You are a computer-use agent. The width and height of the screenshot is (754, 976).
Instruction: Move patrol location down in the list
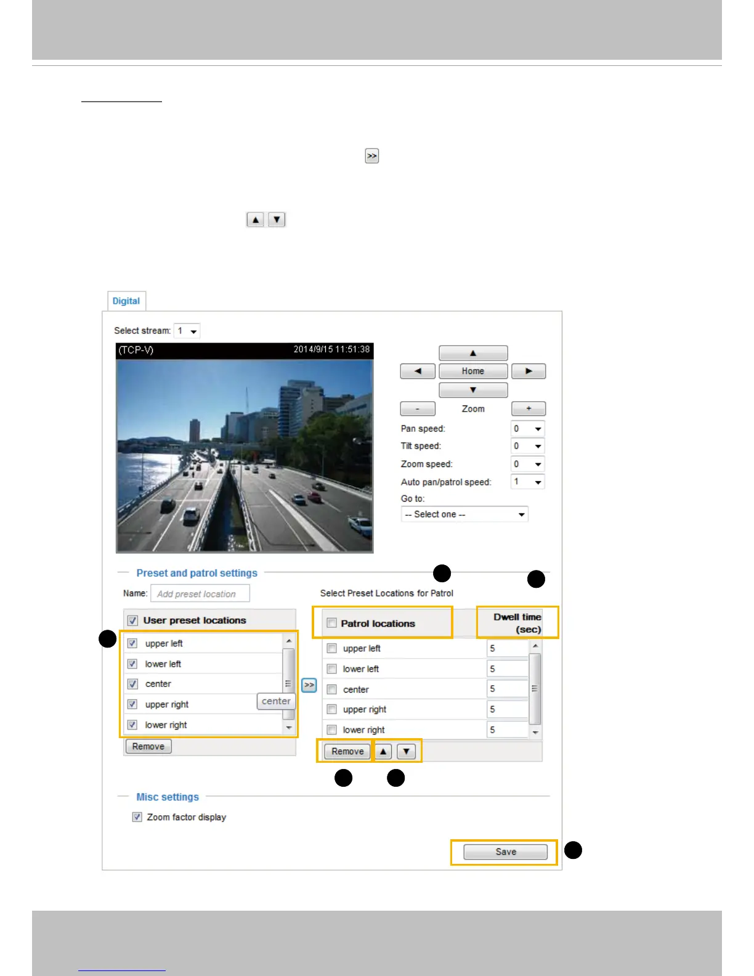[x=407, y=752]
